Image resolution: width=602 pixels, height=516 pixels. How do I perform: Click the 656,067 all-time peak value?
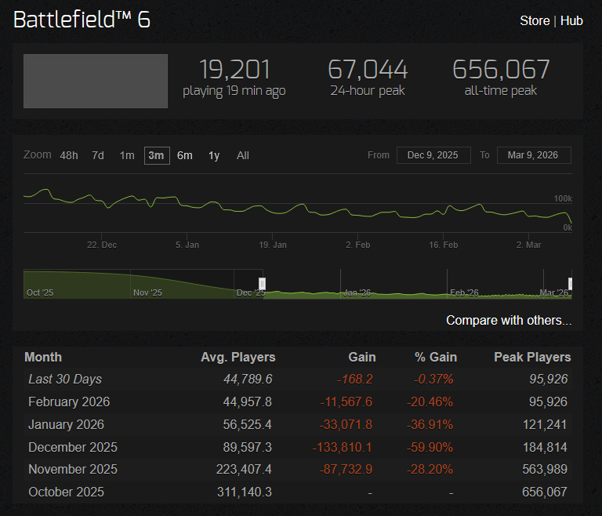(x=501, y=70)
